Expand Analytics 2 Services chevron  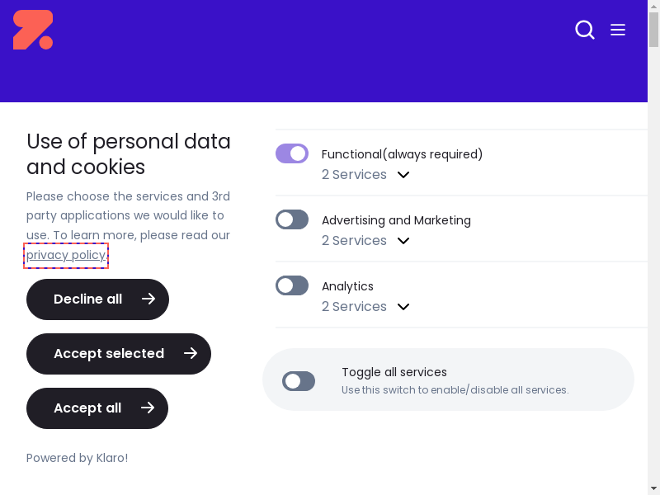[403, 307]
